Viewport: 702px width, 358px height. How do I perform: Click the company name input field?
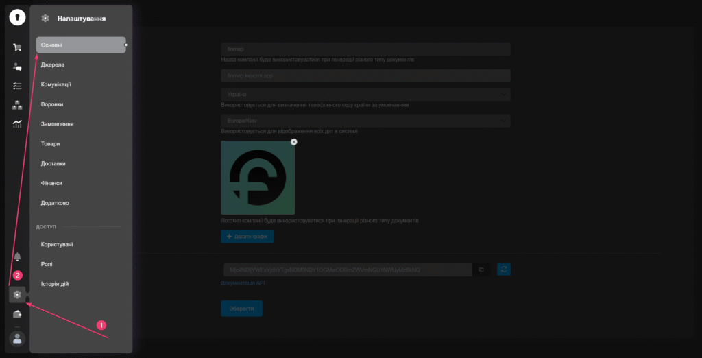tap(365, 49)
